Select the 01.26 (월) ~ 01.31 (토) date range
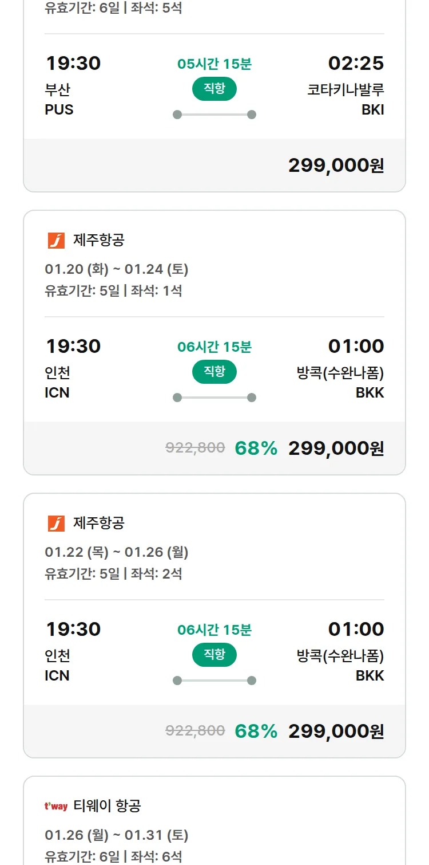 (117, 835)
